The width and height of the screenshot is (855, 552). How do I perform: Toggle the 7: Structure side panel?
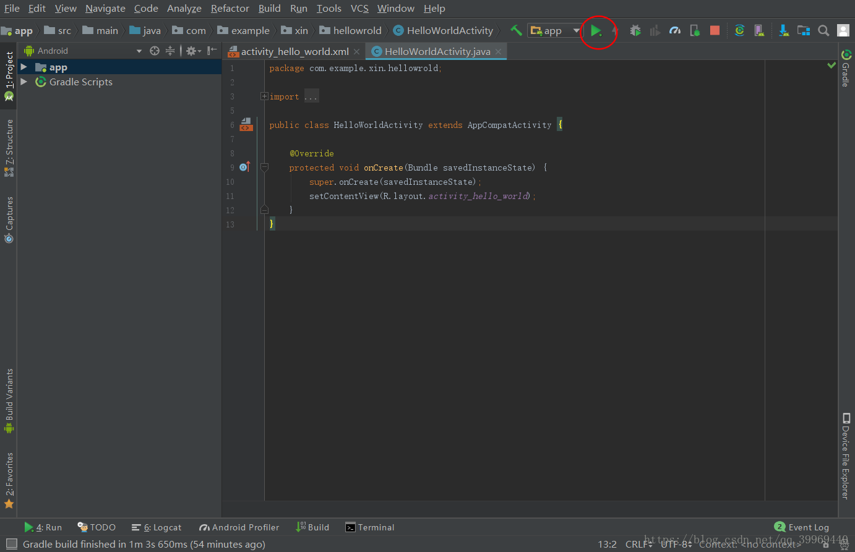(x=9, y=148)
